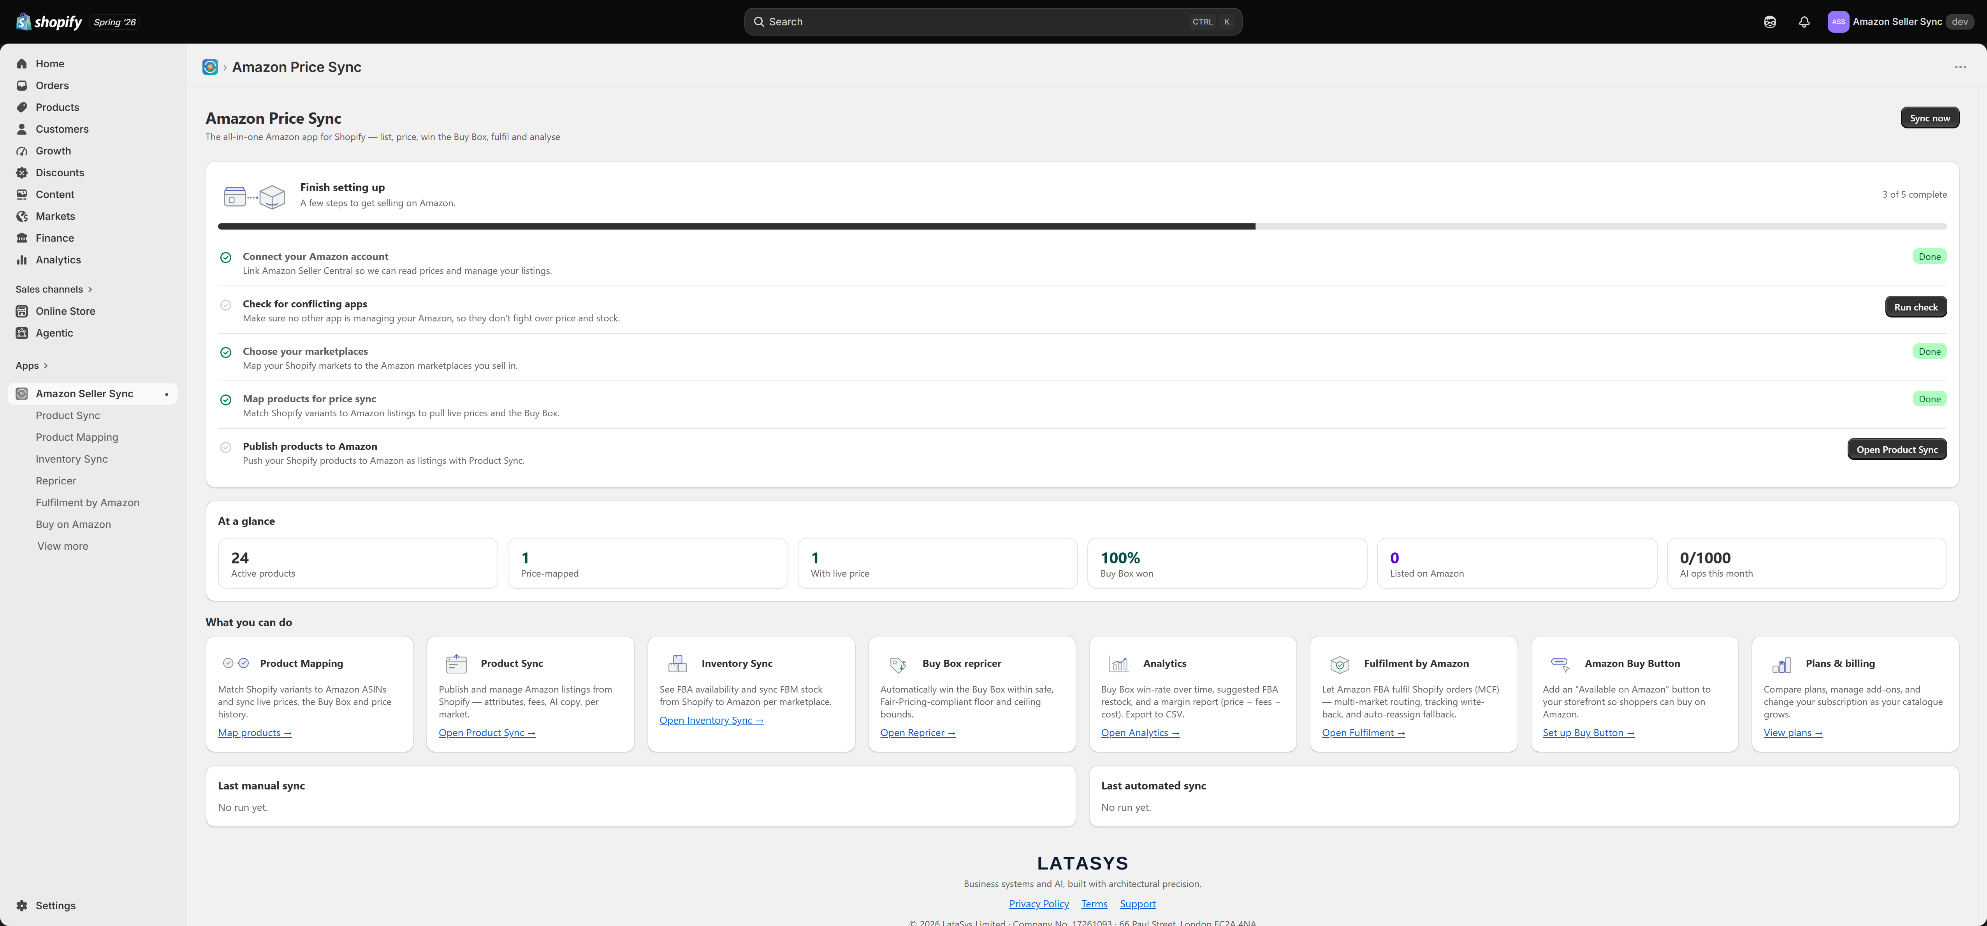Go to Inventory Sync in the sidebar

[x=72, y=459]
